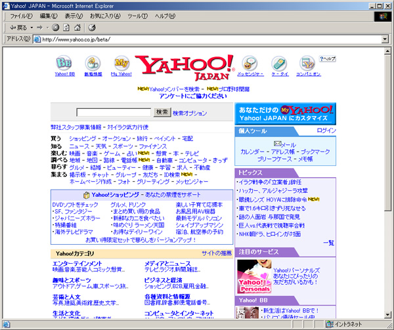Click the My Yahoo! icon
The image size is (394, 330).
tap(121, 63)
